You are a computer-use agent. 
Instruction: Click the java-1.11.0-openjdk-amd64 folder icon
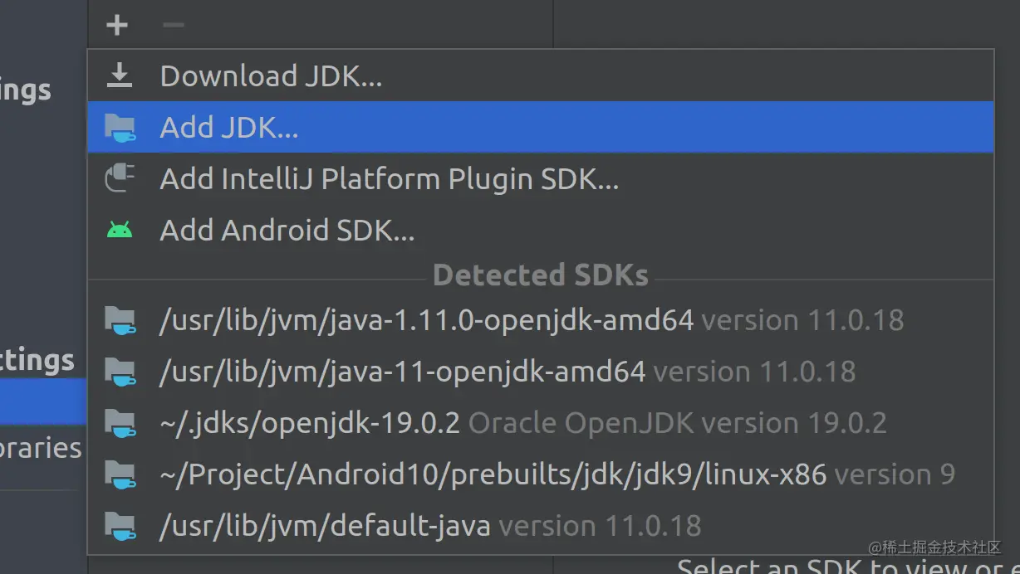tap(120, 320)
